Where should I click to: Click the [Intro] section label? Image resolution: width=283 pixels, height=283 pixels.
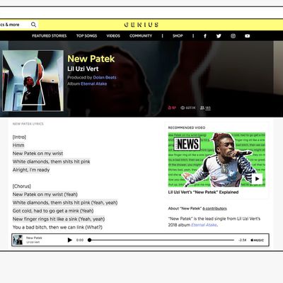(x=19, y=137)
